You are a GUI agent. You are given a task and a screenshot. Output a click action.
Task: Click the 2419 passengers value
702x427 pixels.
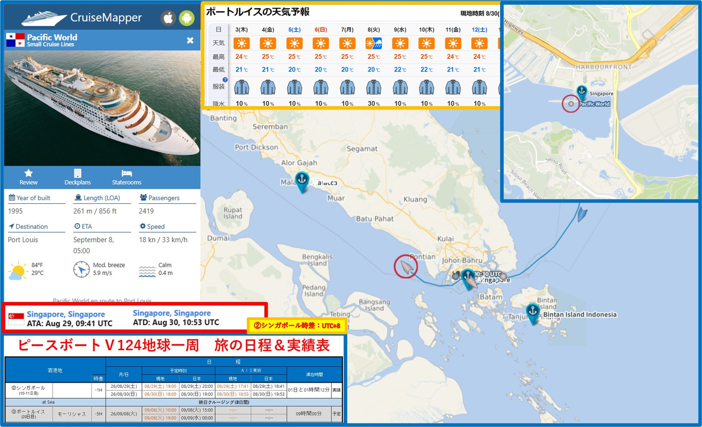(x=146, y=211)
